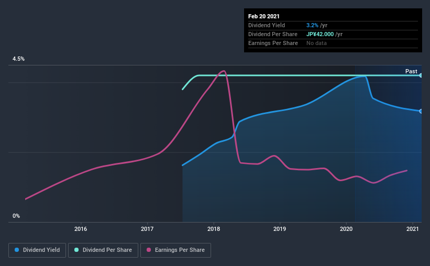Screen dimensions: 430x266
Task: Click the Dividend Yield tooltip row label
Action: (267, 25)
